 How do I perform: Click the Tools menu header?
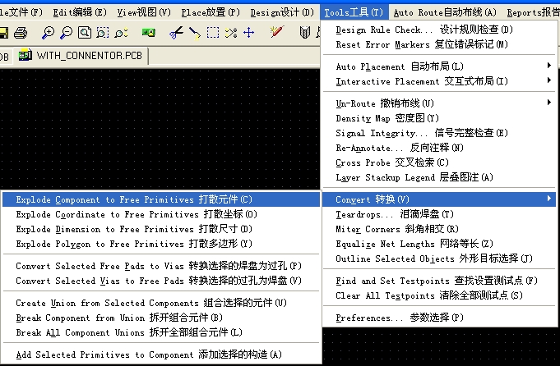click(354, 12)
